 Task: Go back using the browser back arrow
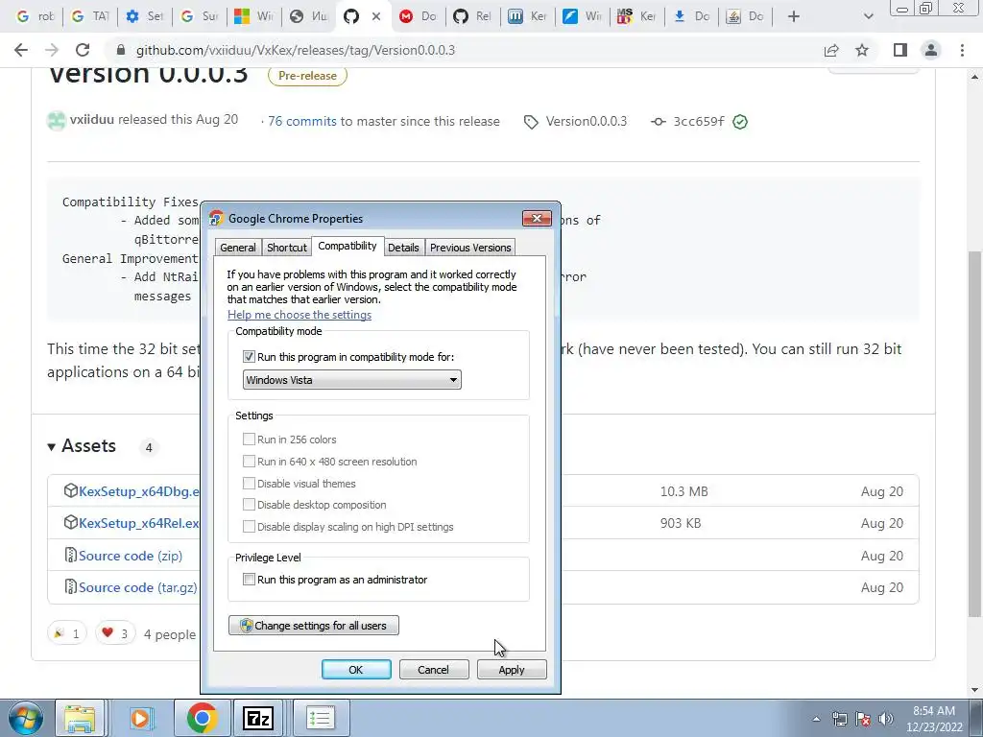(21, 50)
